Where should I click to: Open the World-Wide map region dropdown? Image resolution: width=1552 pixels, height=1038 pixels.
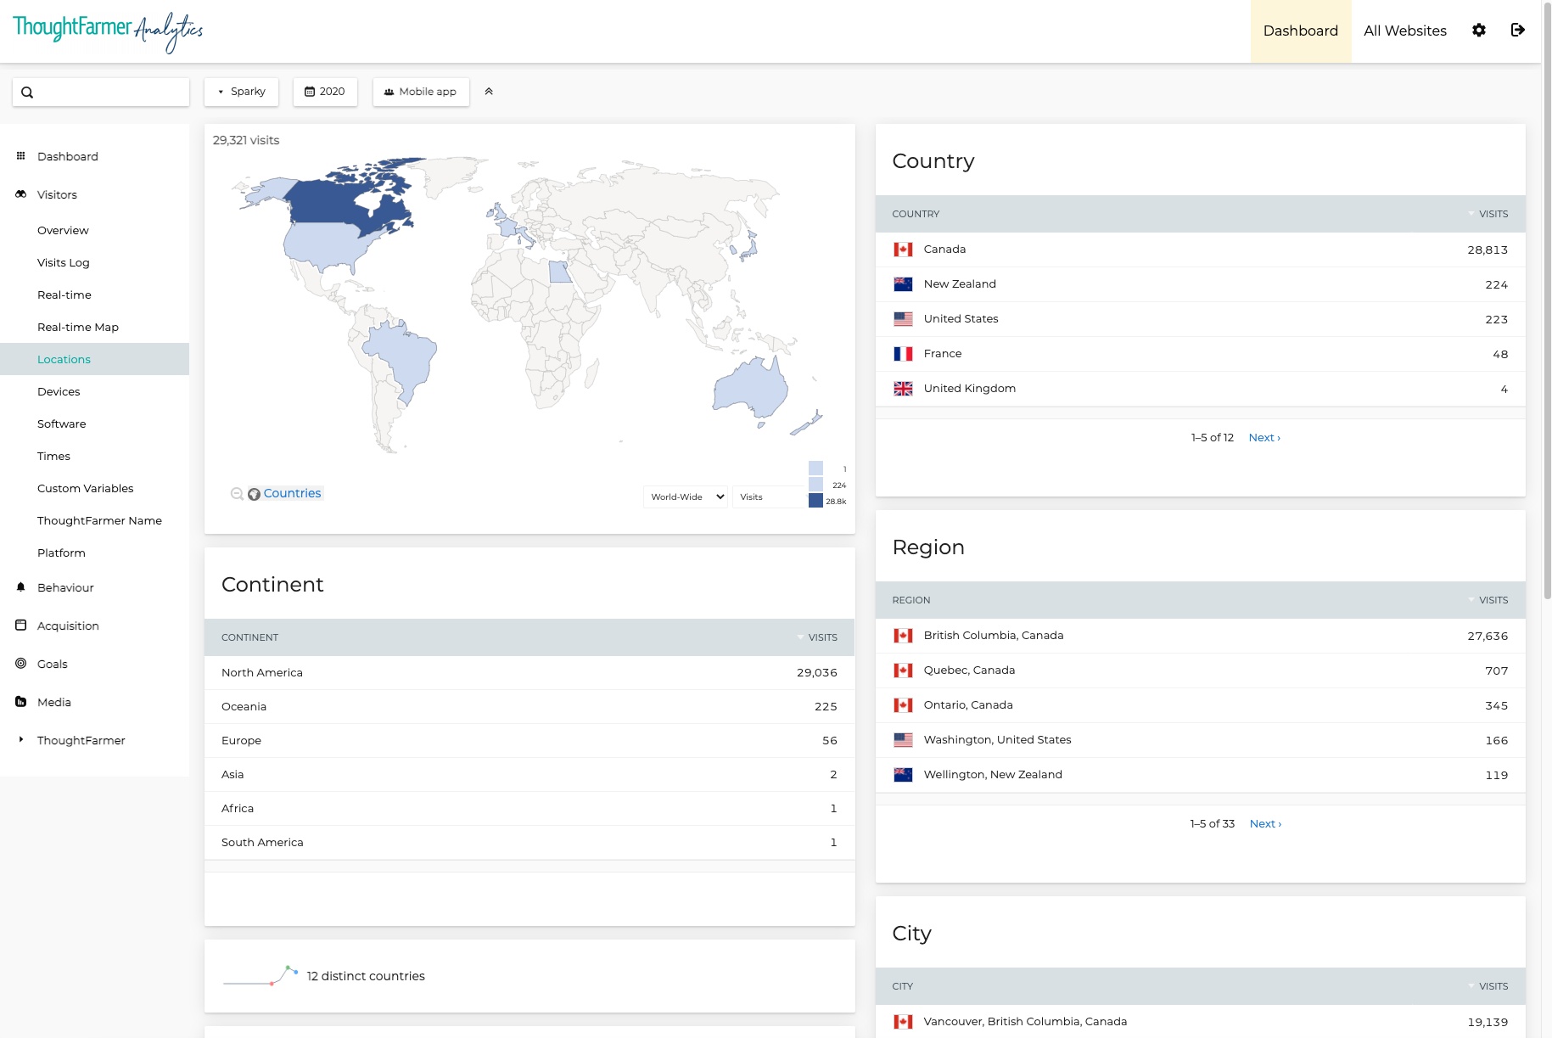[x=686, y=497]
